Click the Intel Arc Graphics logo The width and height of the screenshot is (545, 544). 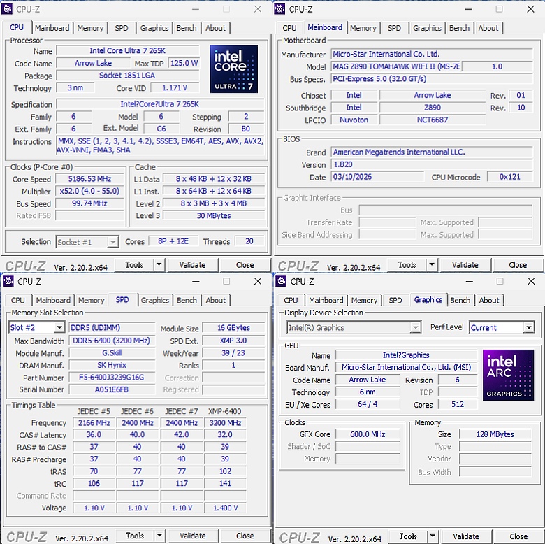point(508,375)
